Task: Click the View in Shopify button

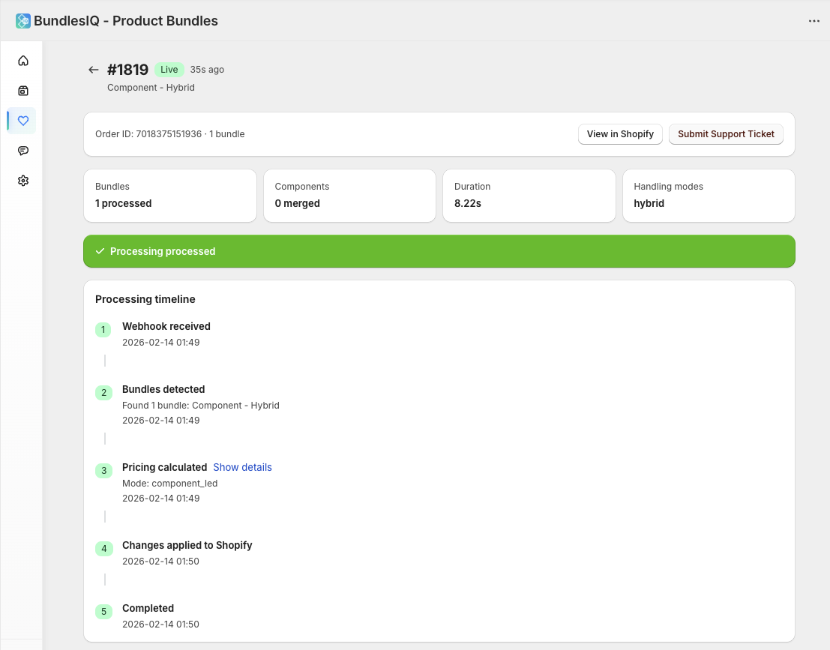Action: (x=620, y=134)
